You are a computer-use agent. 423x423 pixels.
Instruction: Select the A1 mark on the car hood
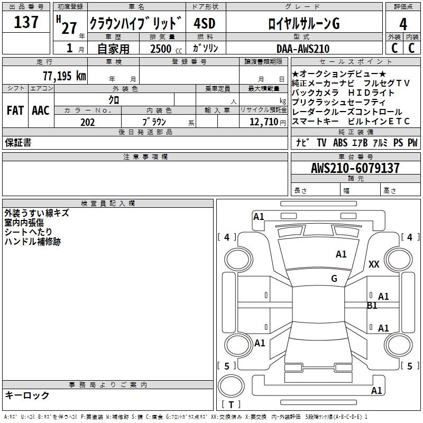(x=342, y=254)
